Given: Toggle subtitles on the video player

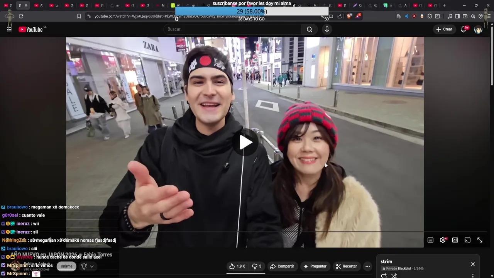Looking at the screenshot, I should pyautogui.click(x=430, y=240).
